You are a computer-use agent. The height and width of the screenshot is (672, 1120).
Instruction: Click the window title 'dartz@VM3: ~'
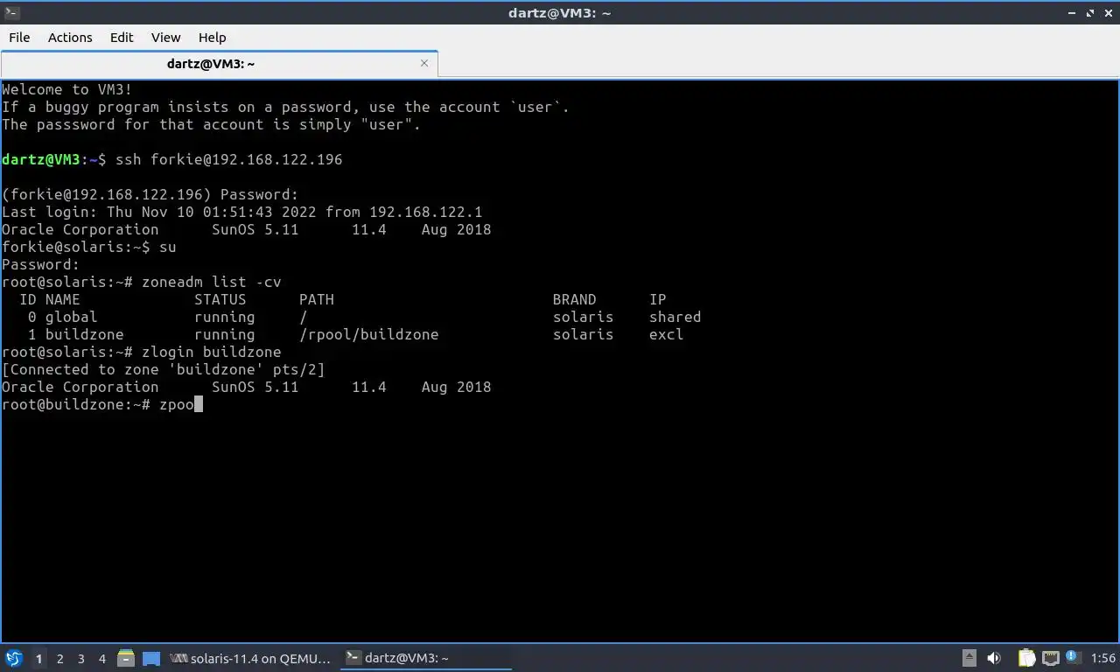[x=559, y=13]
